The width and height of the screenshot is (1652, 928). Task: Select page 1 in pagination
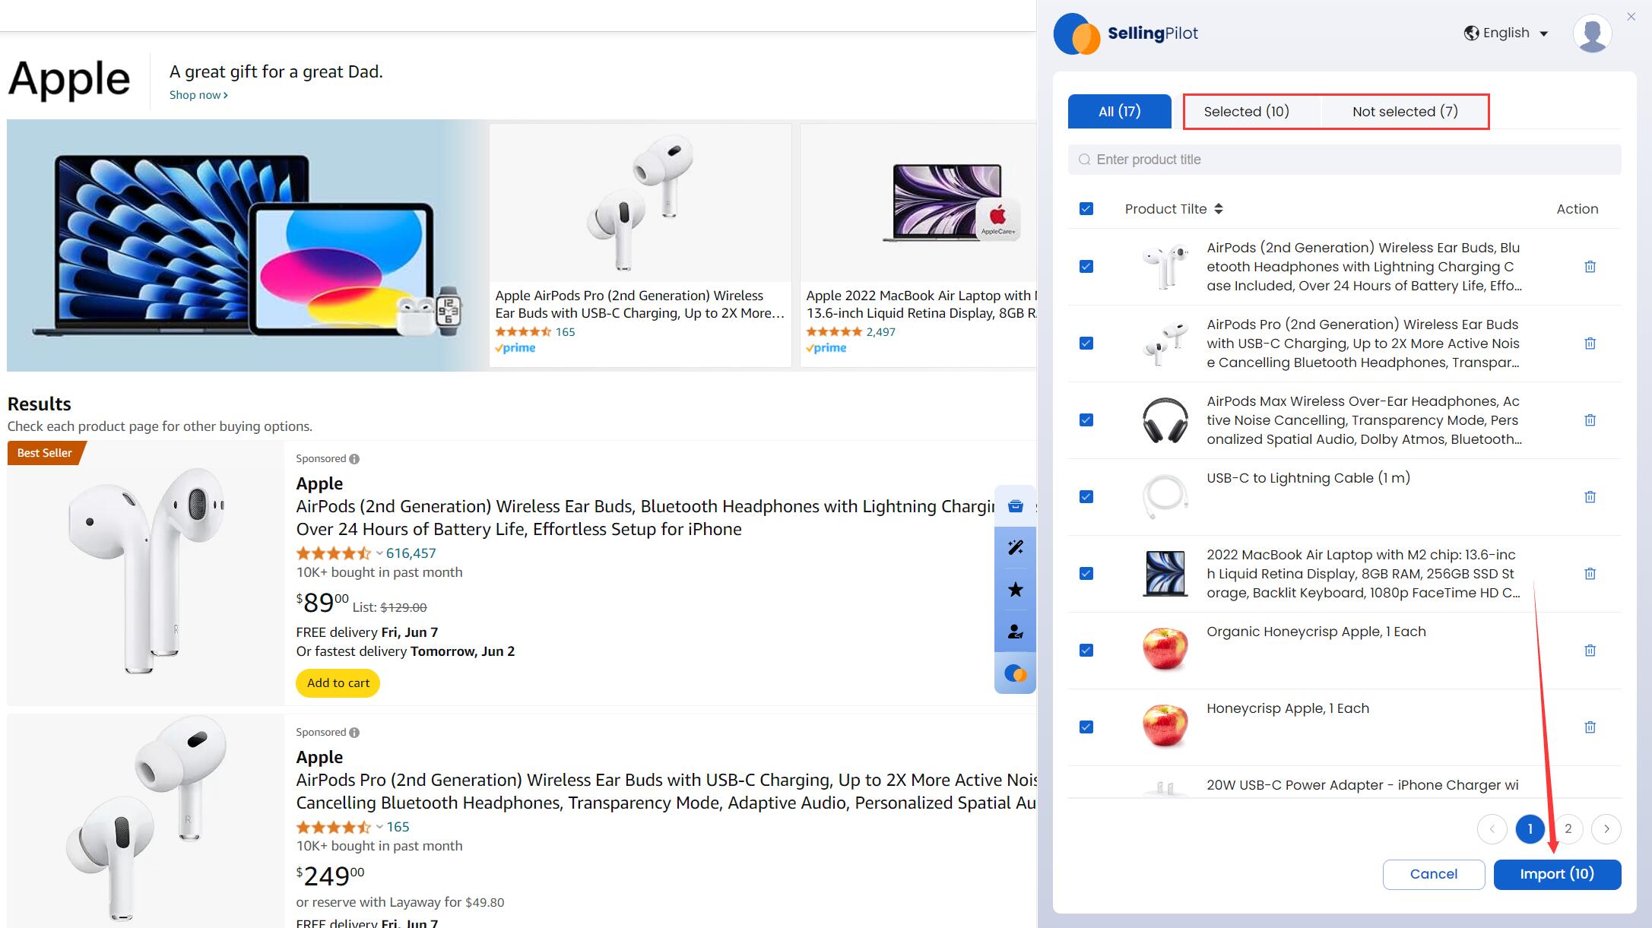(1530, 829)
